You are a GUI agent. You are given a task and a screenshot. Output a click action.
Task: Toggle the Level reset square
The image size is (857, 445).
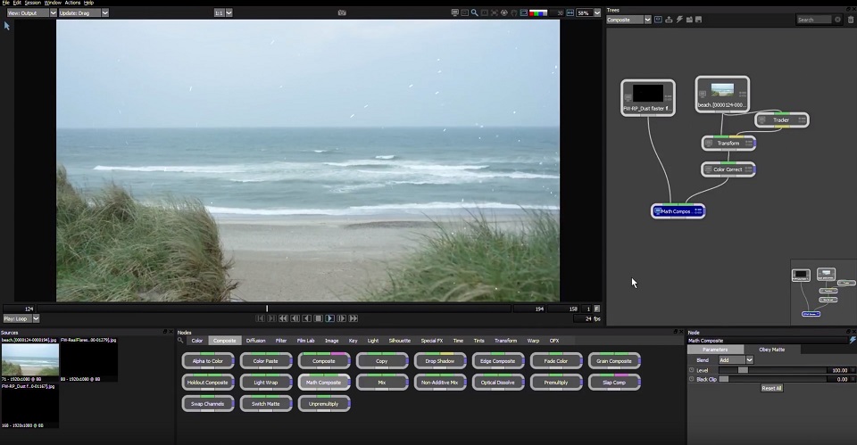coord(853,370)
